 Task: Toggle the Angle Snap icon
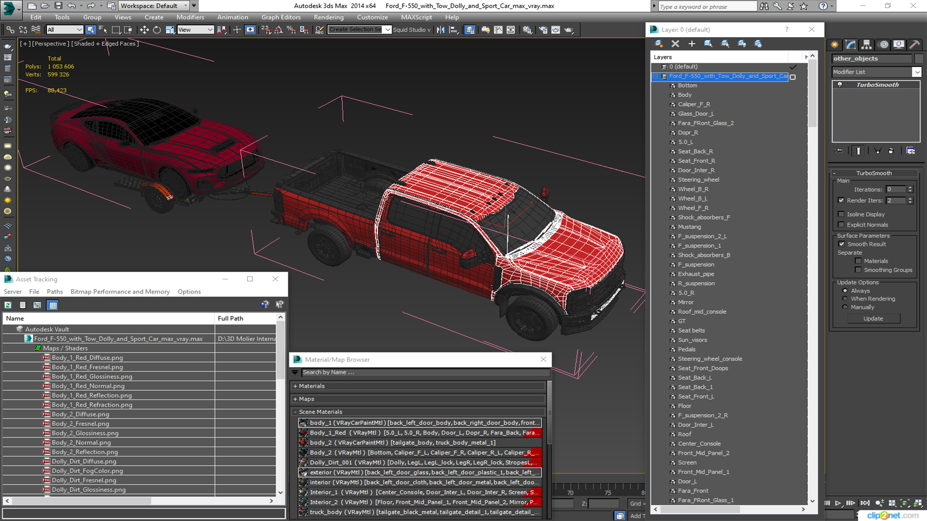tap(278, 30)
